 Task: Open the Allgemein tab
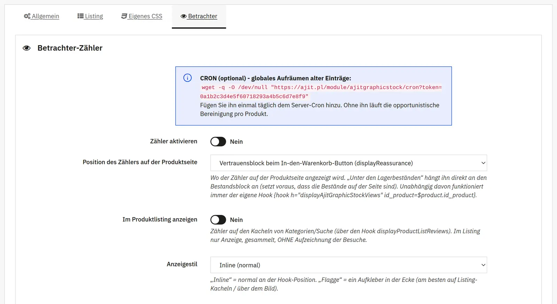pos(41,16)
